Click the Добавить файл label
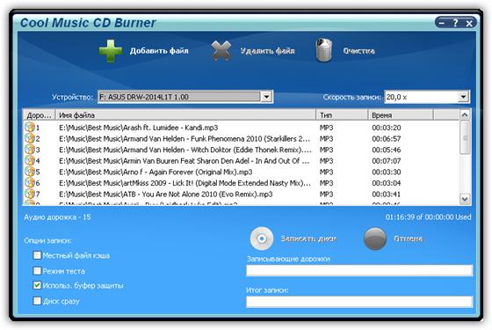Viewport: 492px width, 330px height. click(x=159, y=51)
